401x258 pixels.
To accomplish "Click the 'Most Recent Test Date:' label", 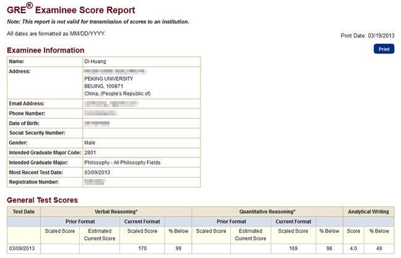I will pyautogui.click(x=36, y=172).
